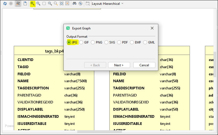
Task: Click the disabled < Back button
Action: tap(95, 65)
